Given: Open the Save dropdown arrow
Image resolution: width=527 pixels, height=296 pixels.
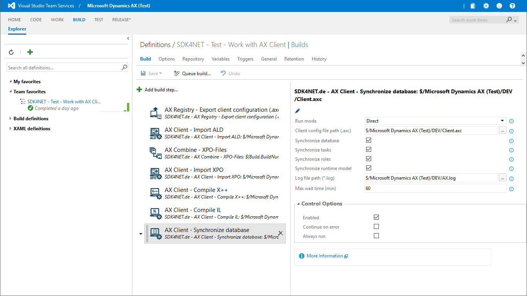Looking at the screenshot, I should coord(160,74).
